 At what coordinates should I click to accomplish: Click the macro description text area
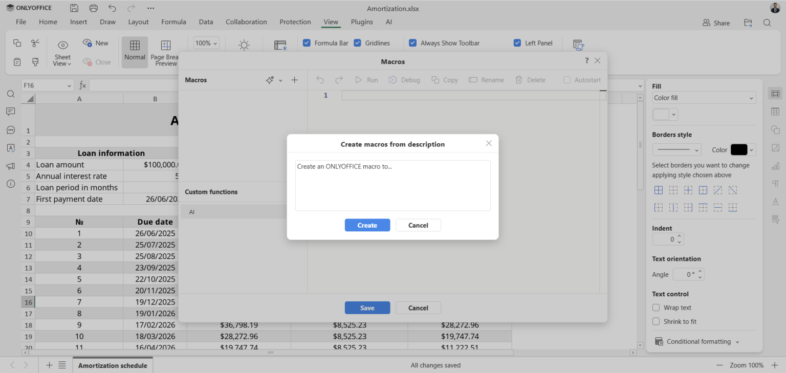392,186
